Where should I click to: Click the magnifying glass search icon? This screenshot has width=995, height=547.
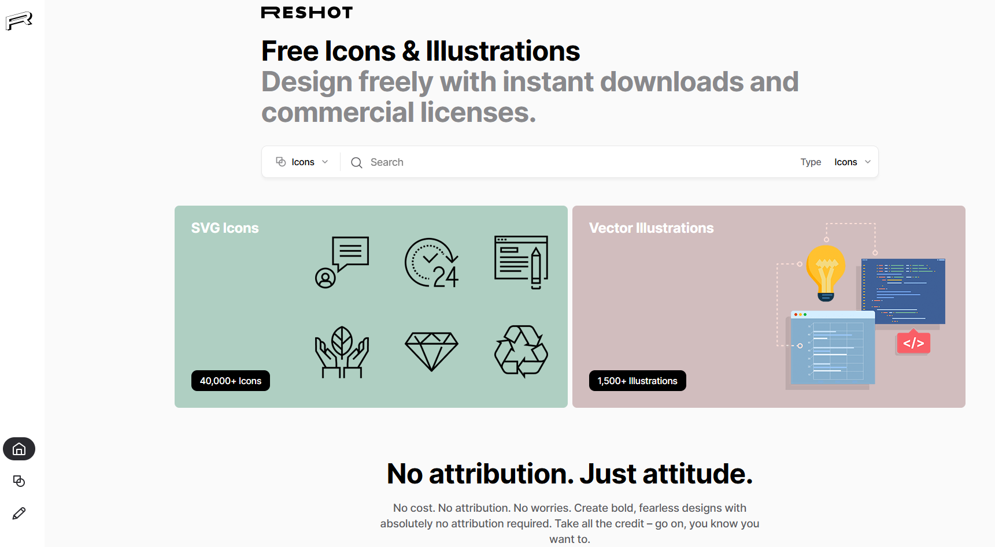(357, 163)
